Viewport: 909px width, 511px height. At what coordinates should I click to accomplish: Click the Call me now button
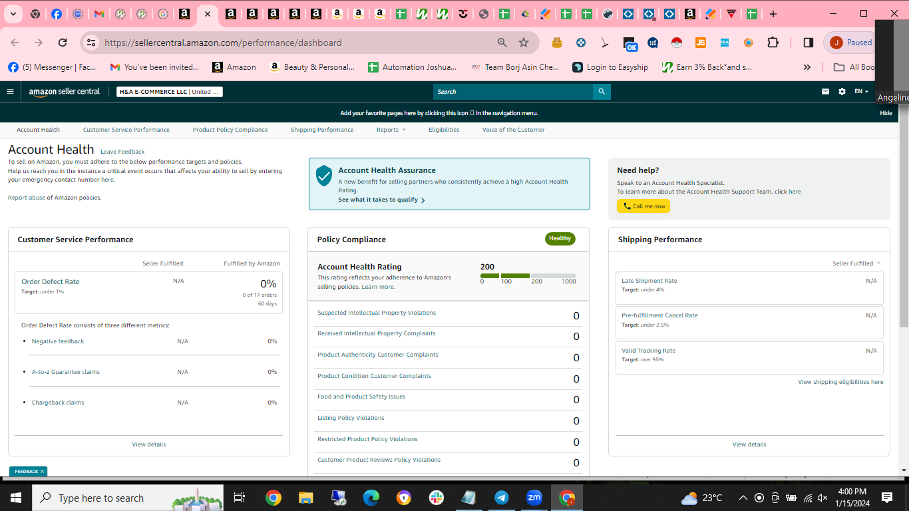tap(643, 206)
